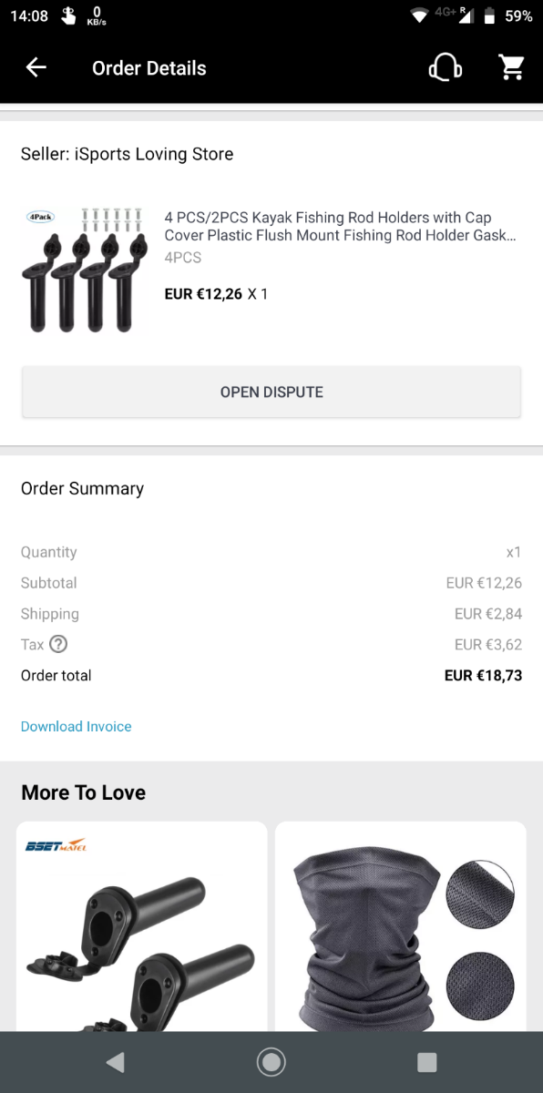Open the Kayak Fishing Rod Holders title
Screen dimensions: 543x1093
coord(341,226)
